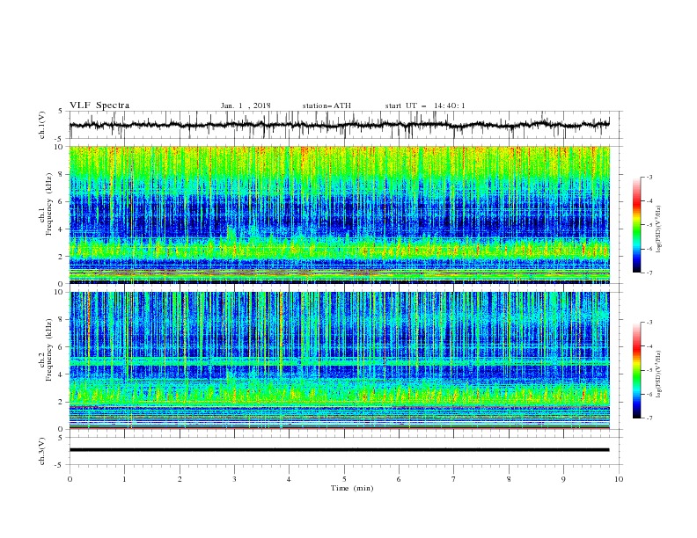This screenshot has height=538, width=697.
Task: Click the "ch.3(V)" axis label
Action: click(x=43, y=451)
